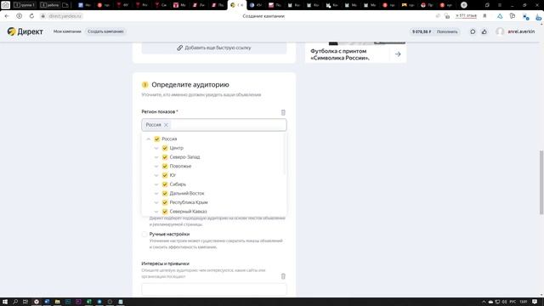Uncheck the 'Поволжье' region checkbox
544x306 pixels.
[x=165, y=167]
